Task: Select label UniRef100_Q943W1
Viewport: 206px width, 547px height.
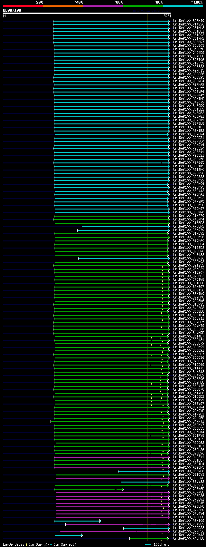Action: [189, 120]
